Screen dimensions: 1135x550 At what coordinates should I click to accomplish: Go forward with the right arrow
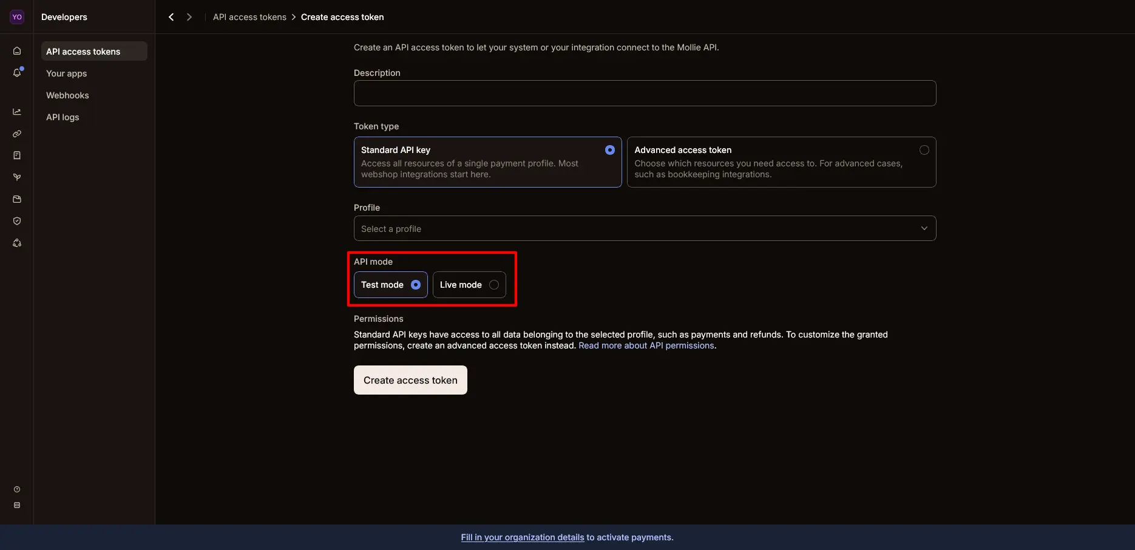click(x=189, y=17)
